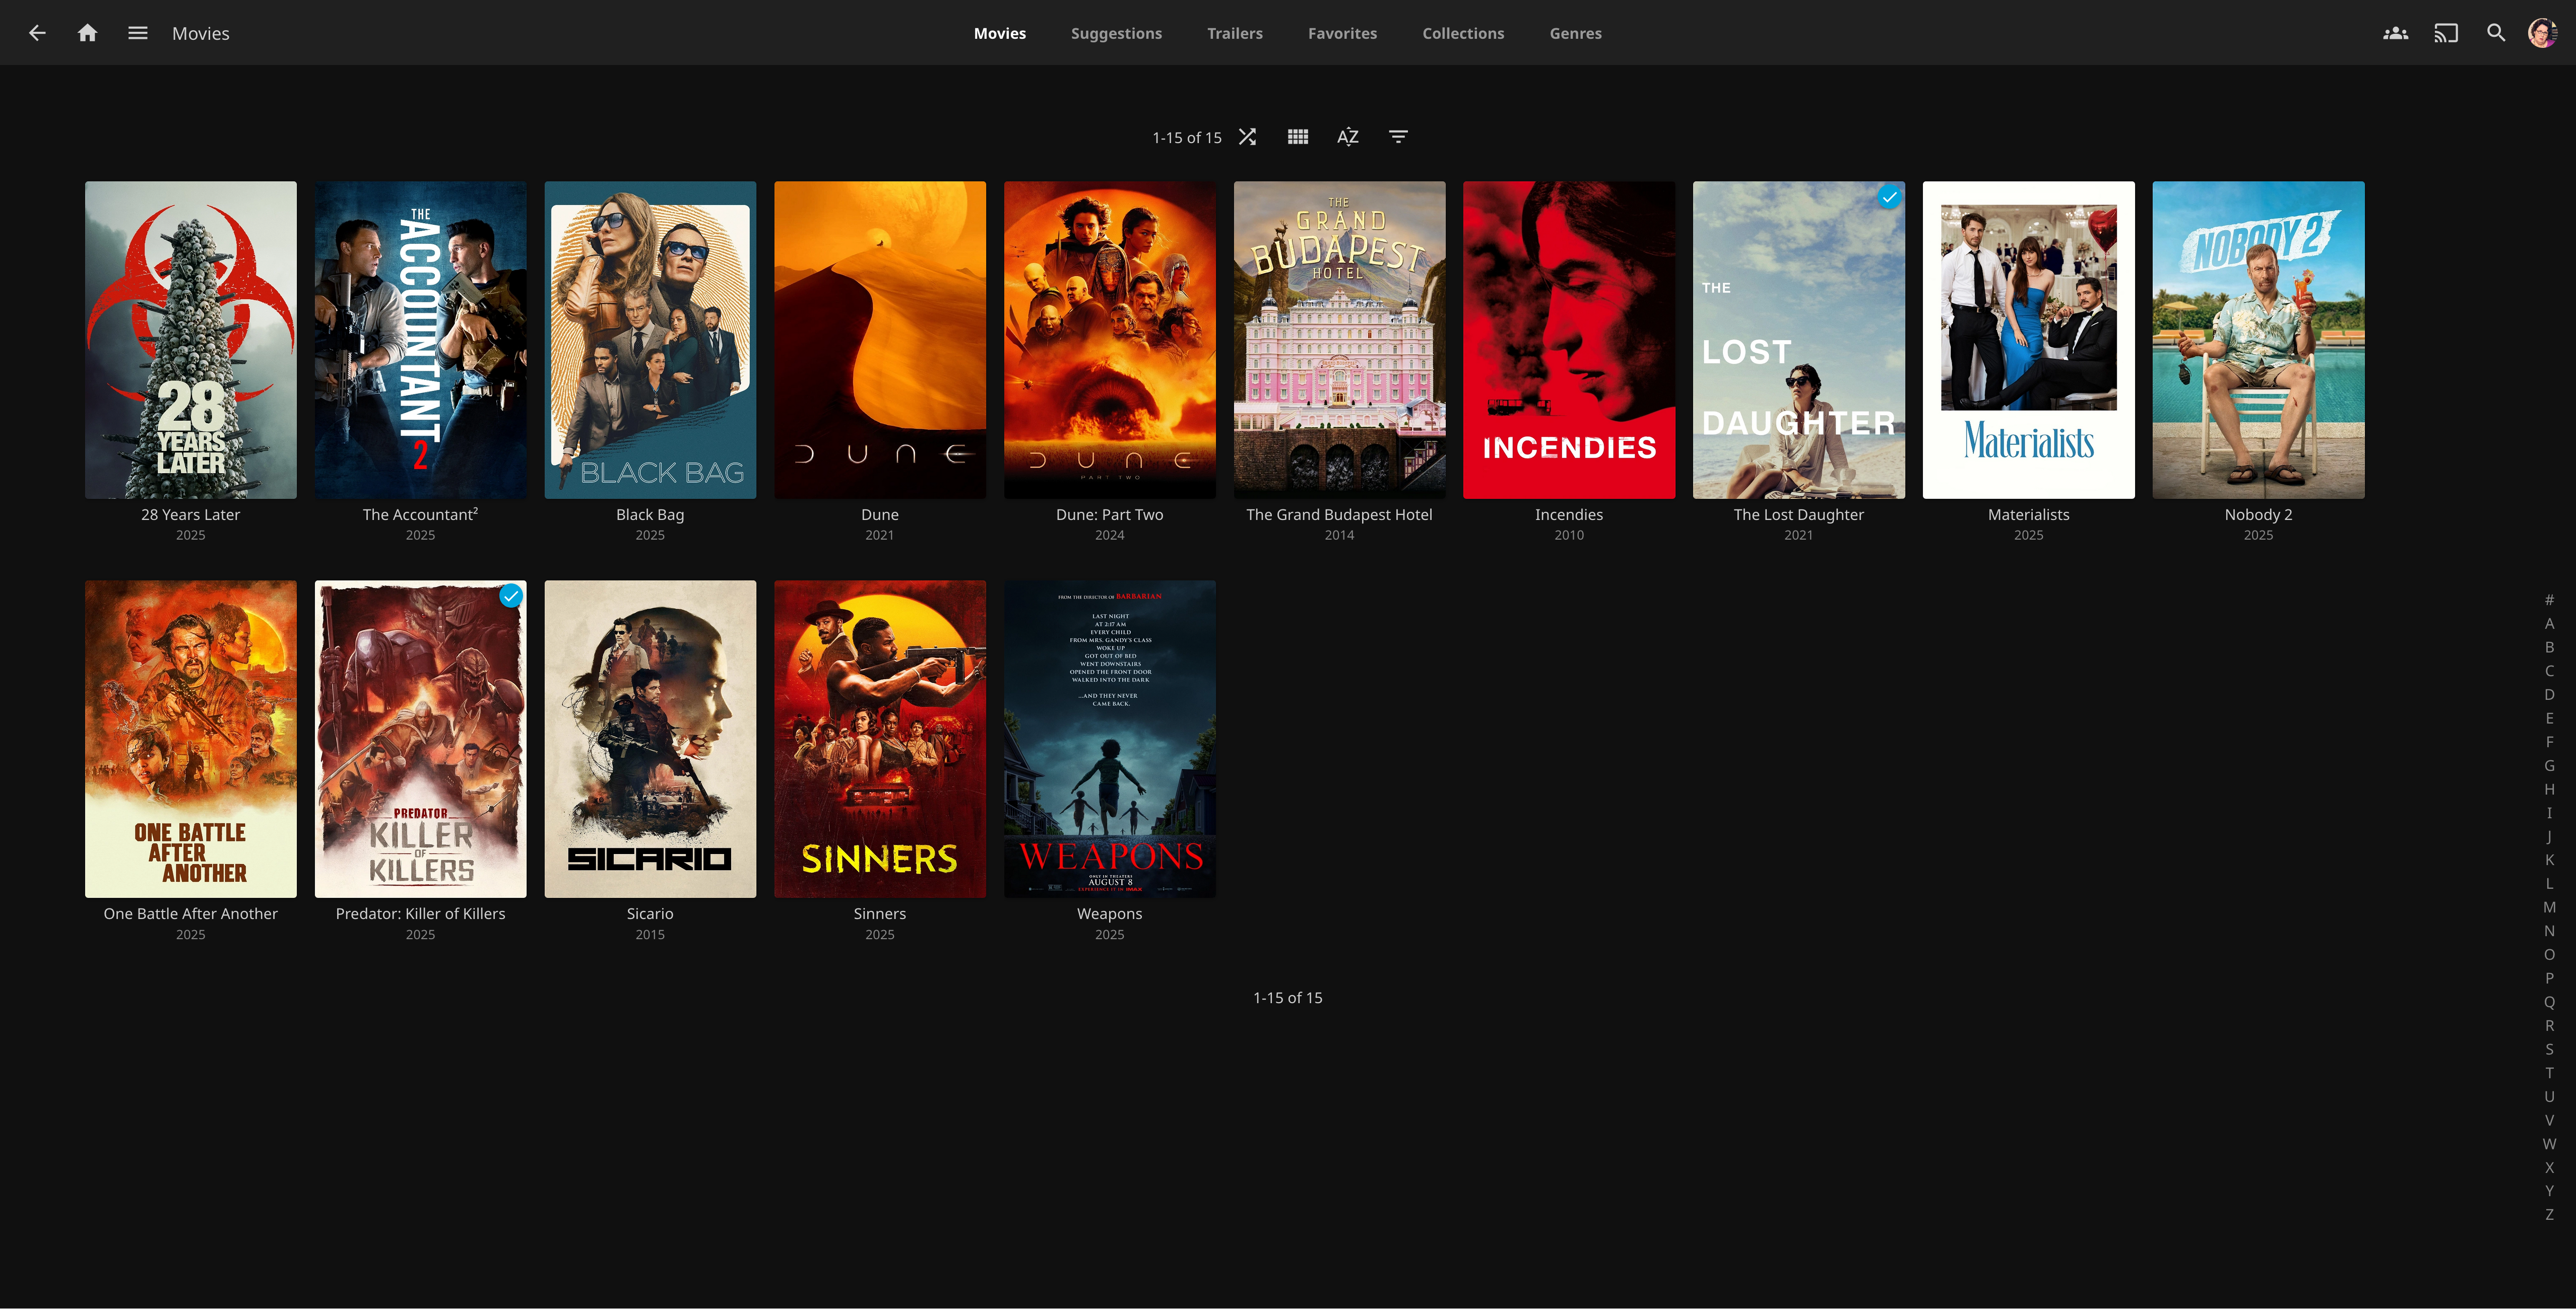The width and height of the screenshot is (2576, 1309).
Task: Toggle watched checkmark on Predator: Killer of Killers
Action: coord(511,596)
